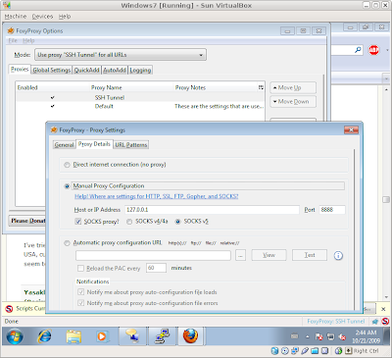Launch Internet Explorer from the taskbar

click(x=44, y=336)
